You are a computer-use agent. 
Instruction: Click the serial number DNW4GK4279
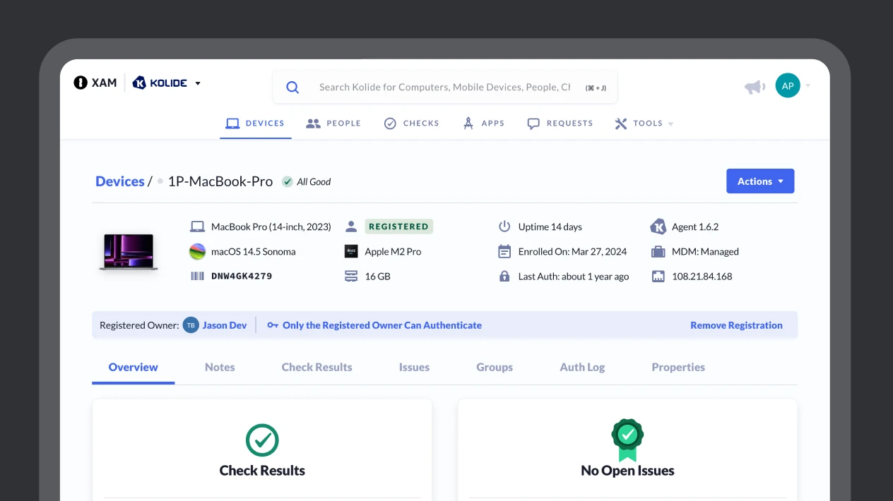[242, 276]
